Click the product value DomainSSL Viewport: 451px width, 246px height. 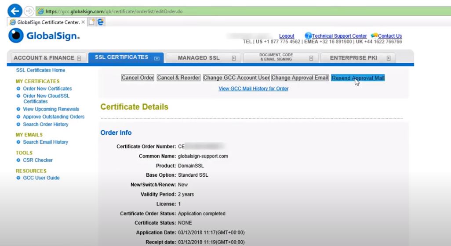(191, 166)
